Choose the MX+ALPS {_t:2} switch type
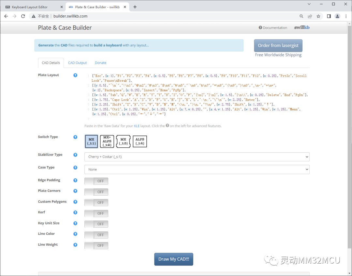Viewport: 352px width, 276px height. [107, 141]
